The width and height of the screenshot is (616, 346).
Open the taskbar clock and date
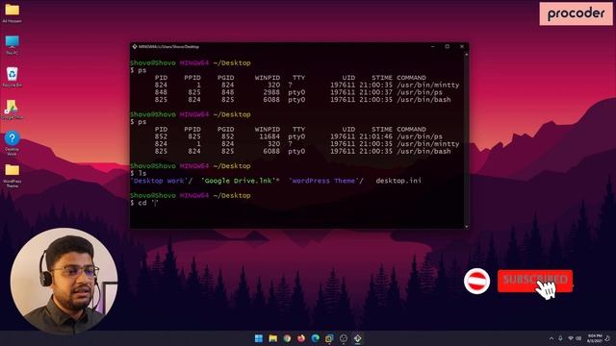(x=595, y=338)
